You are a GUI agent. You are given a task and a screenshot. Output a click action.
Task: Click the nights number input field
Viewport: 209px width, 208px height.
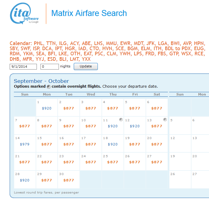click(x=50, y=67)
